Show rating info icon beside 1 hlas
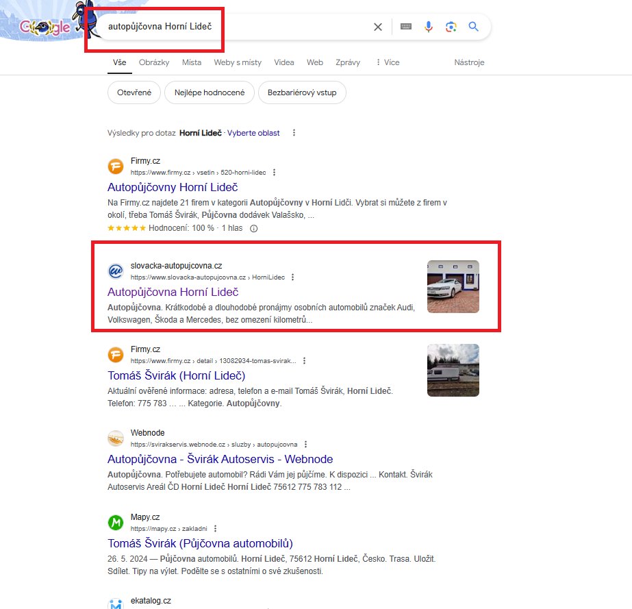This screenshot has height=609, width=632. tap(253, 229)
